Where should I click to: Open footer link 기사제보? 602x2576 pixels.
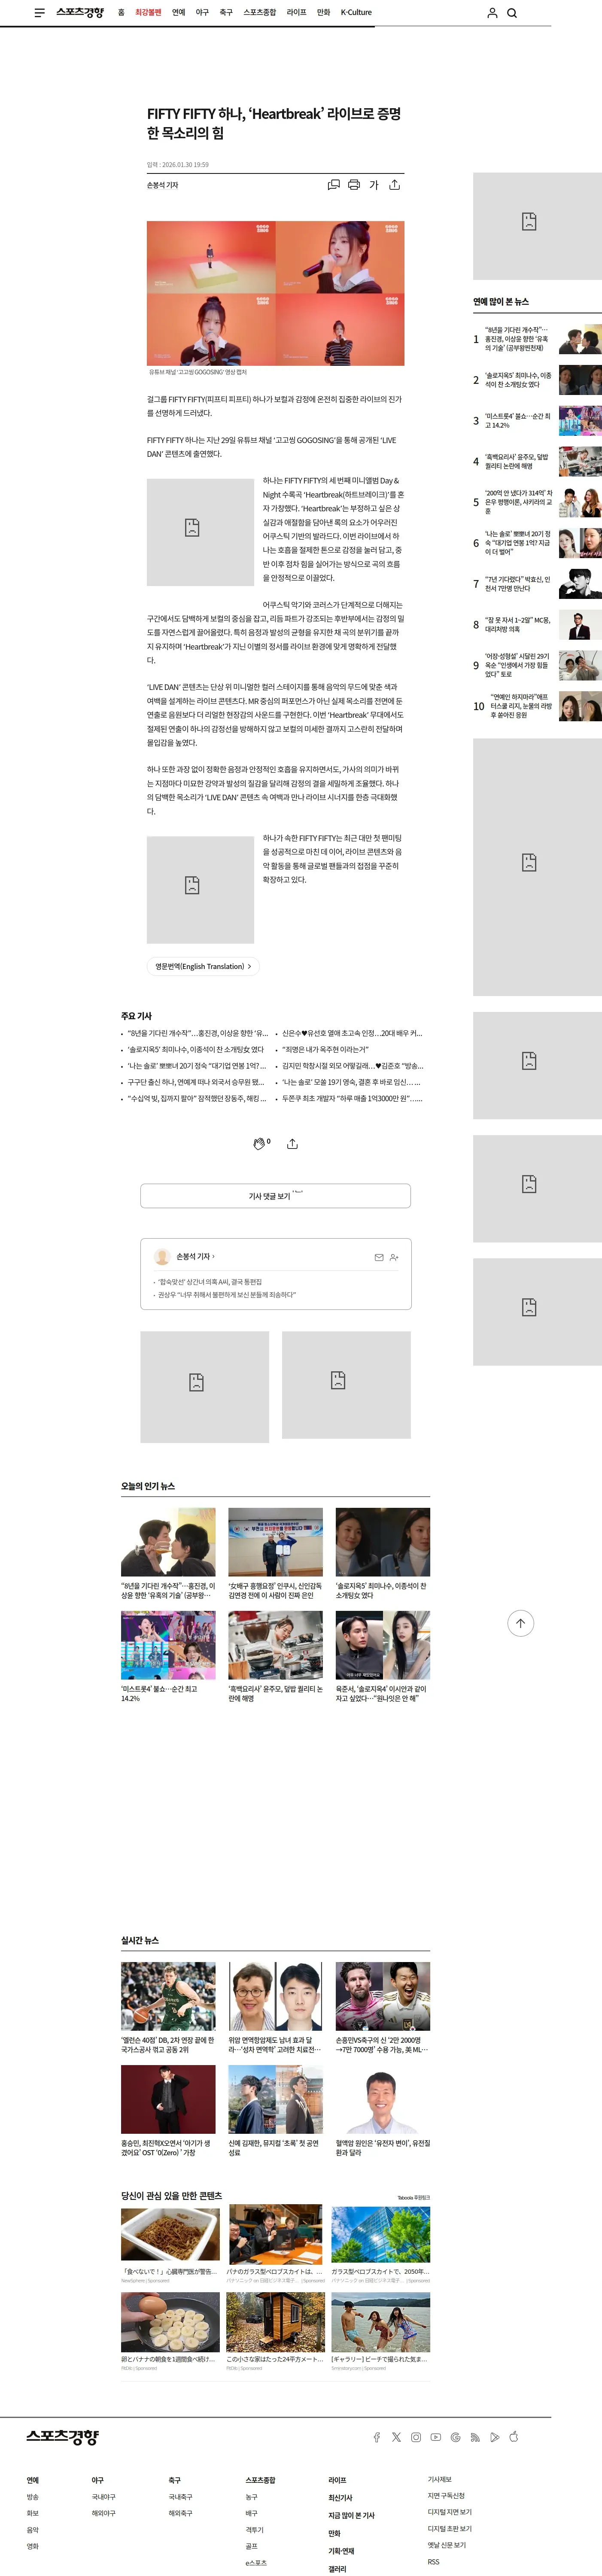440,2480
